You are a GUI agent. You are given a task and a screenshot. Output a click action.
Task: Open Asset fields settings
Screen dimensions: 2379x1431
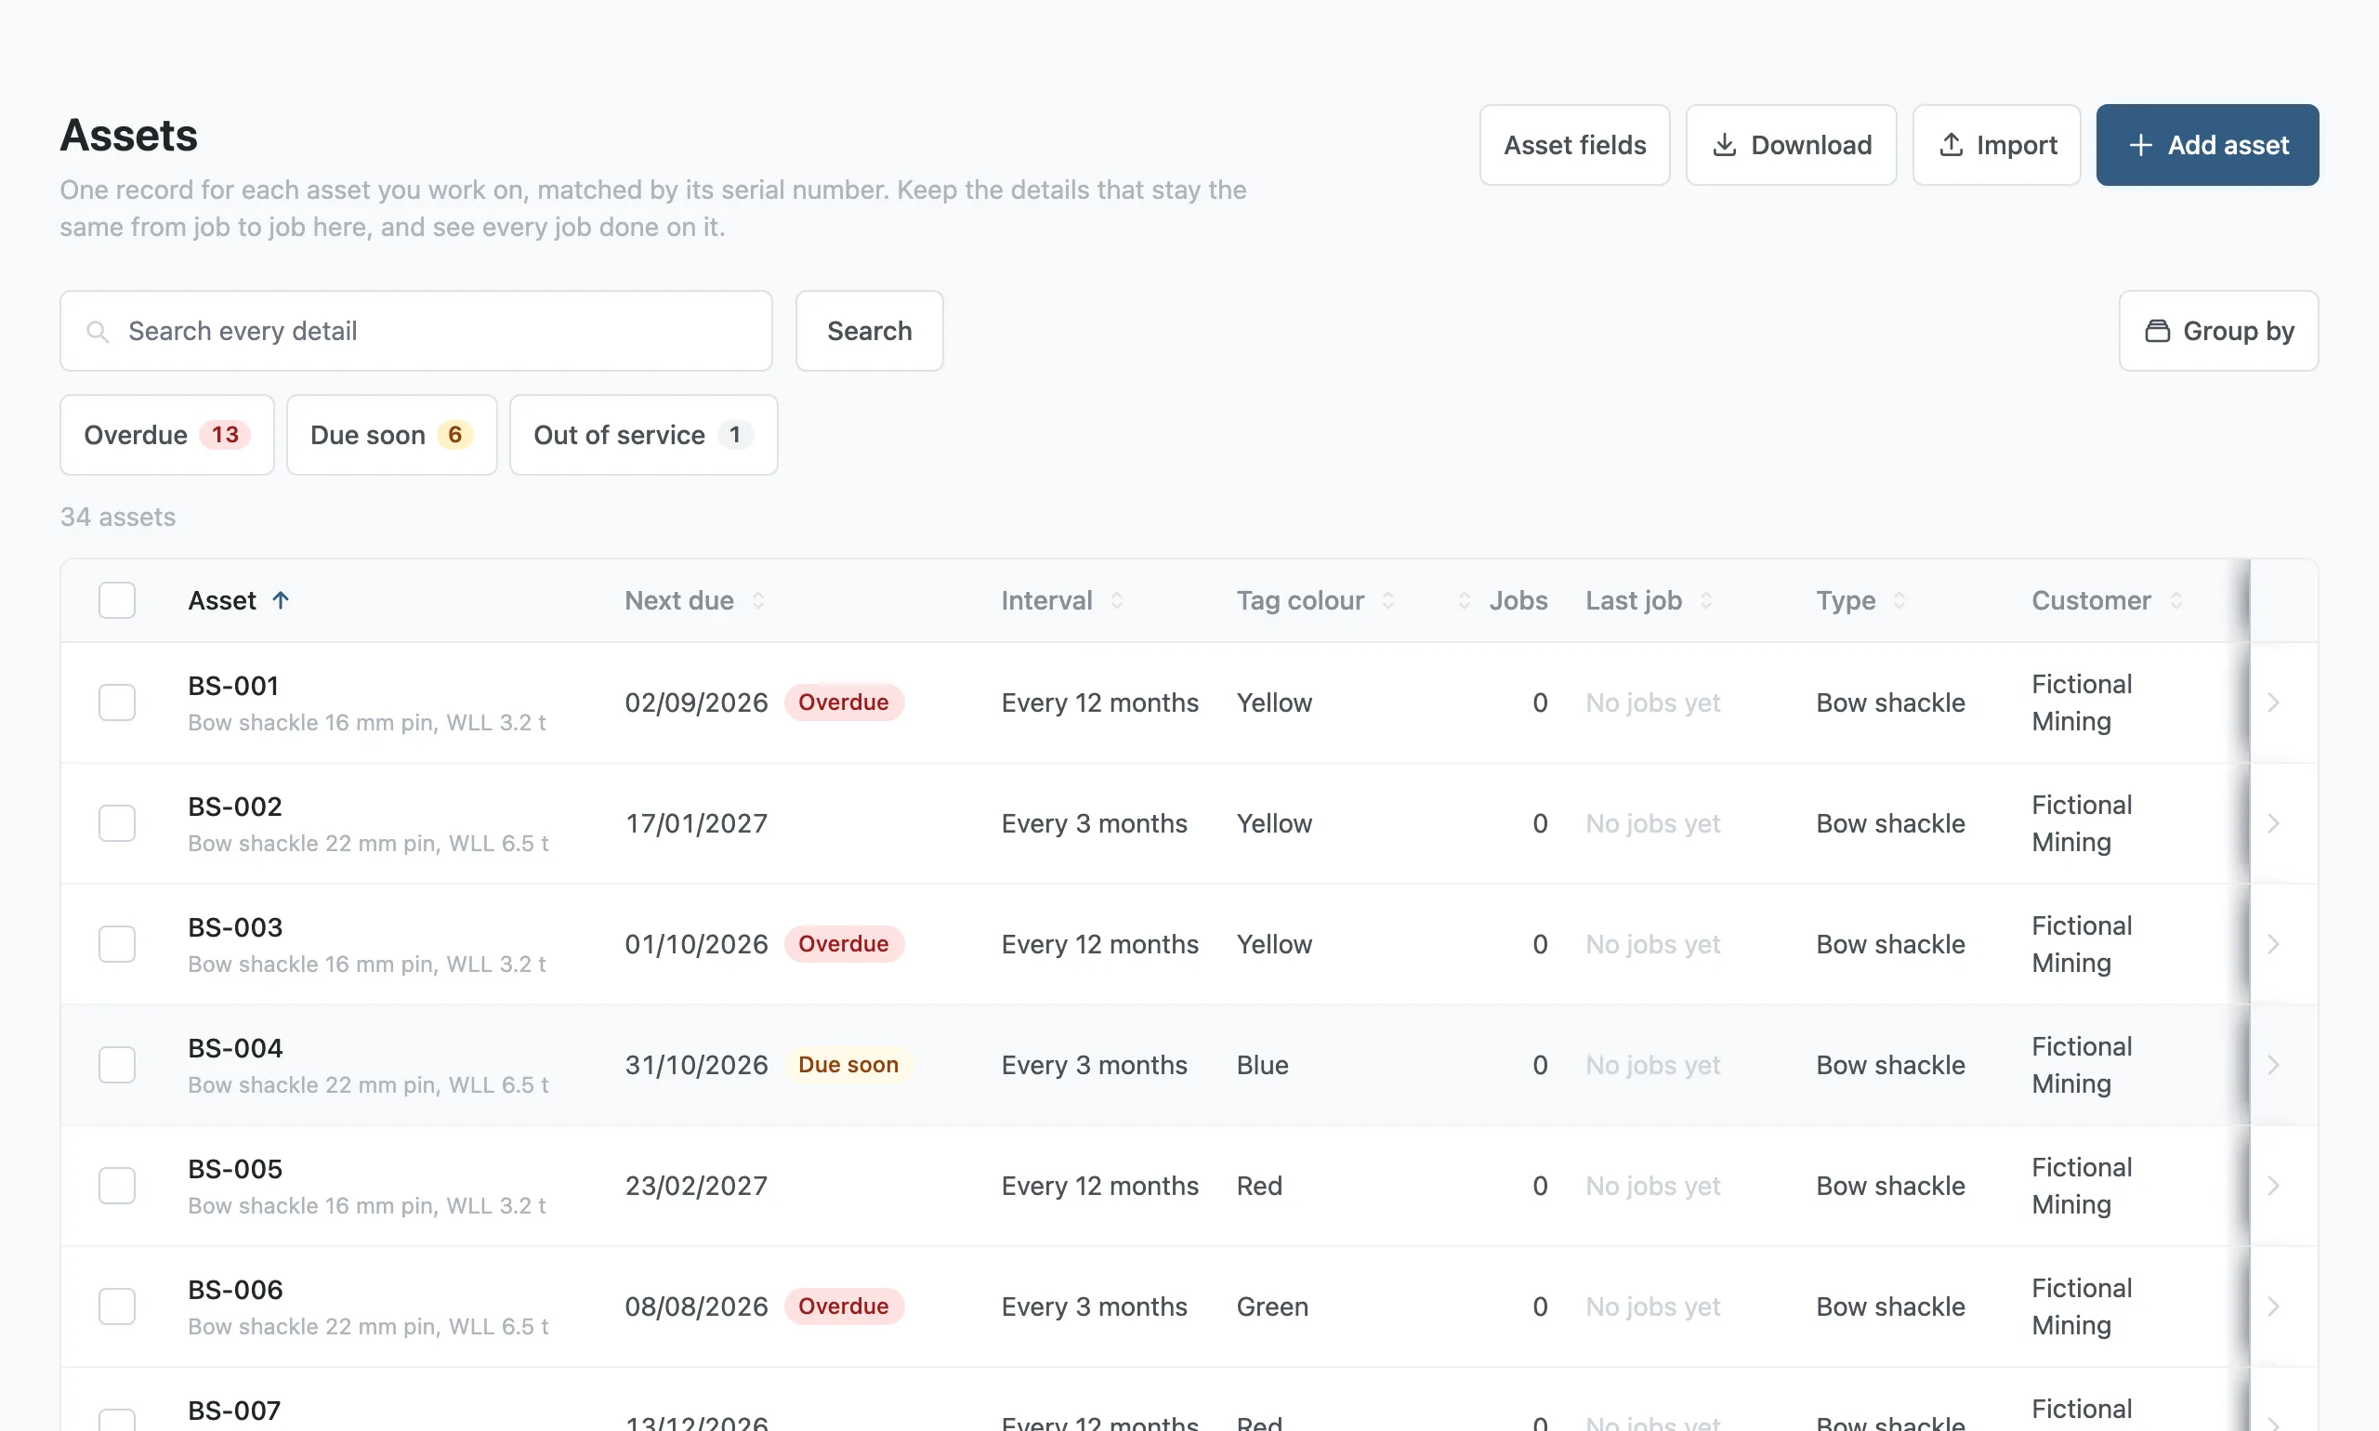click(1575, 145)
